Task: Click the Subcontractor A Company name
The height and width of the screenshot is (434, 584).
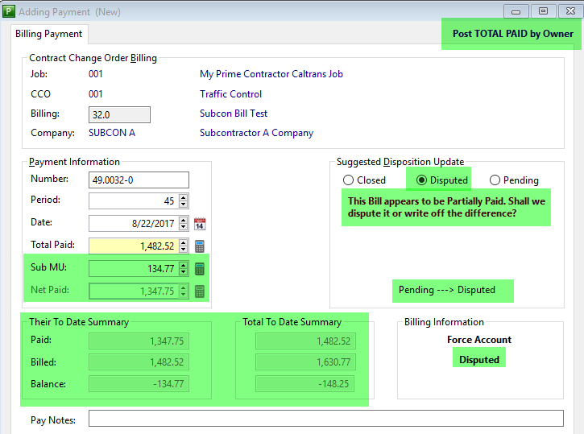Action: 256,133
